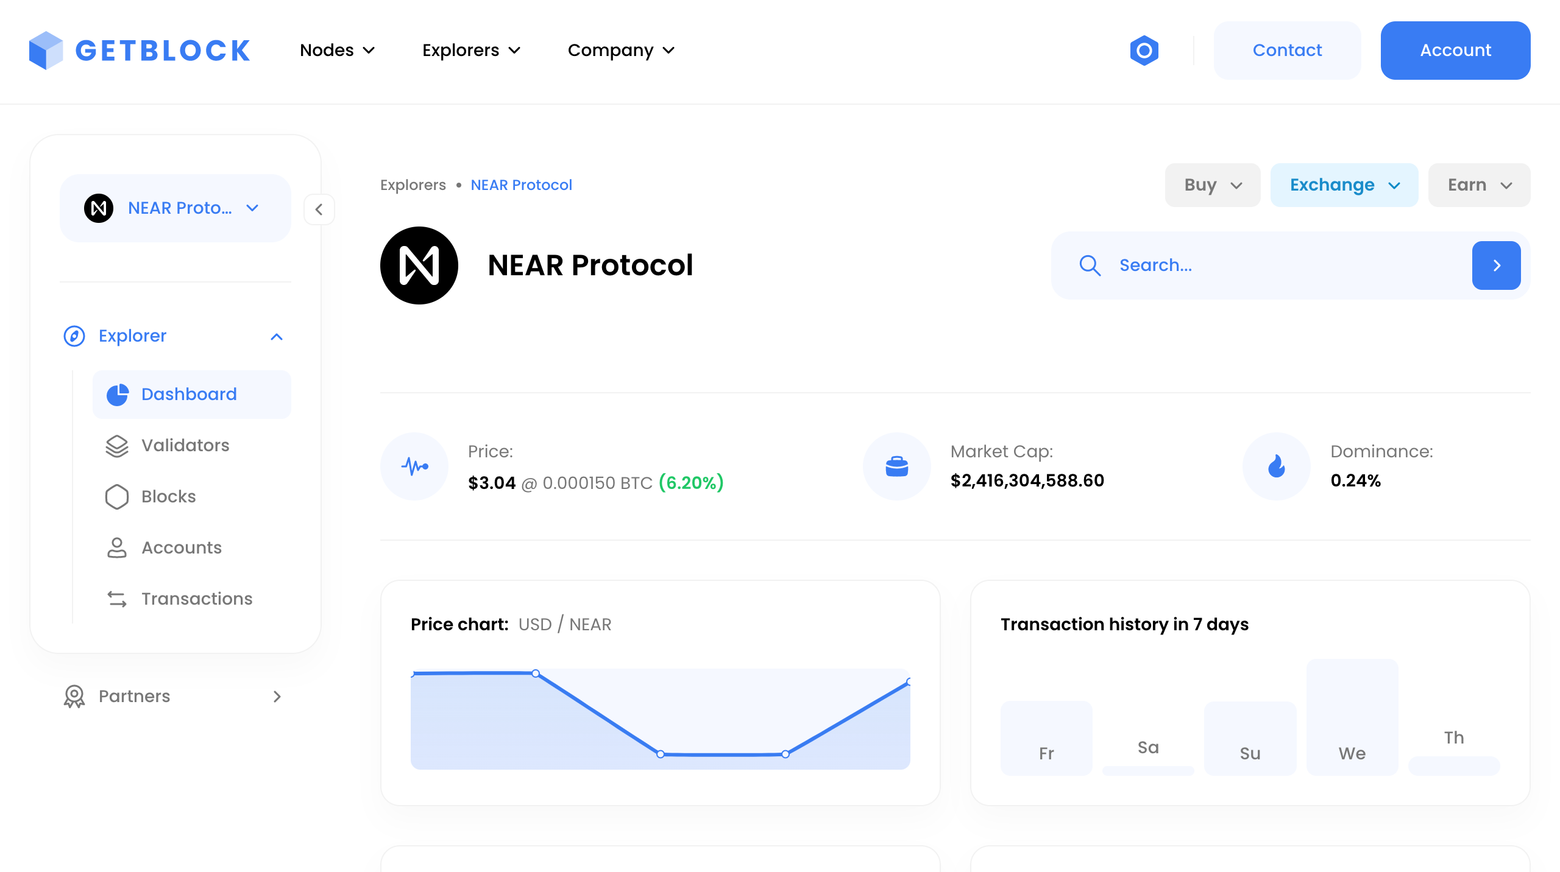Click the large NEAR Protocol logo
This screenshot has width=1560, height=872.
pyautogui.click(x=419, y=265)
